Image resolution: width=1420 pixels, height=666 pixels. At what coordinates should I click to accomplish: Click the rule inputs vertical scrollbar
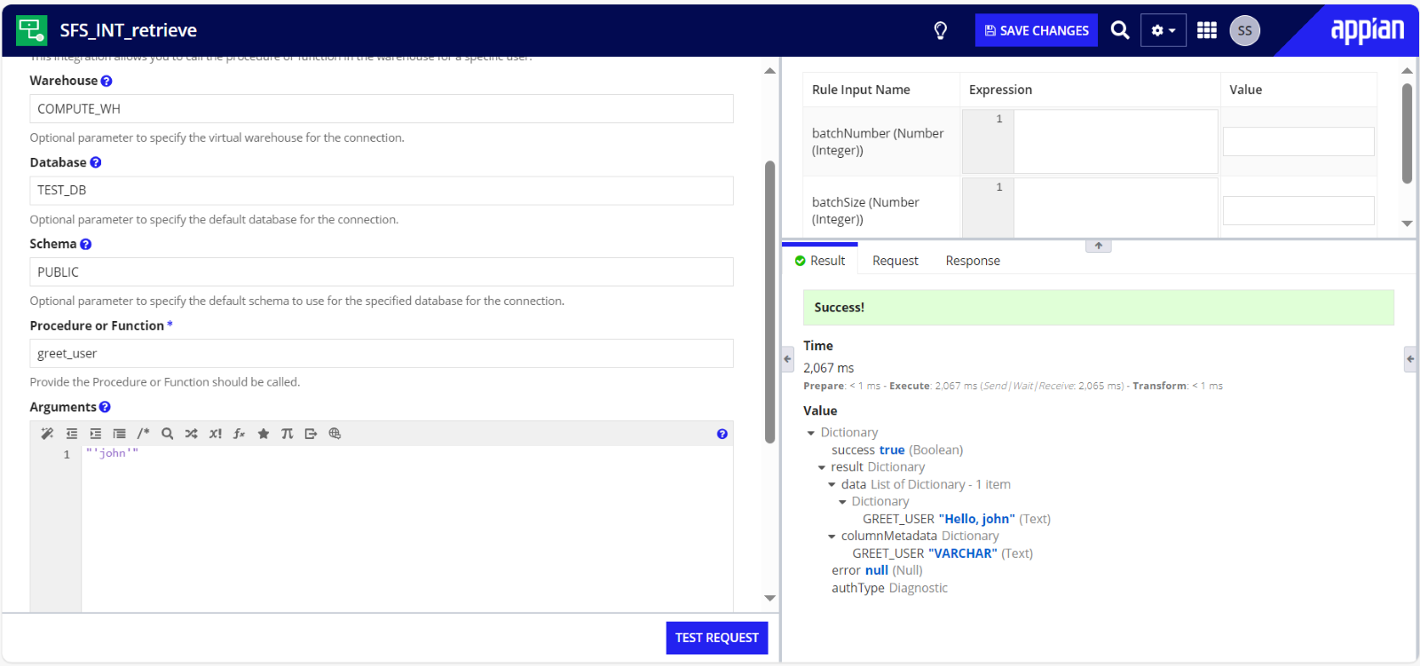click(x=1407, y=133)
